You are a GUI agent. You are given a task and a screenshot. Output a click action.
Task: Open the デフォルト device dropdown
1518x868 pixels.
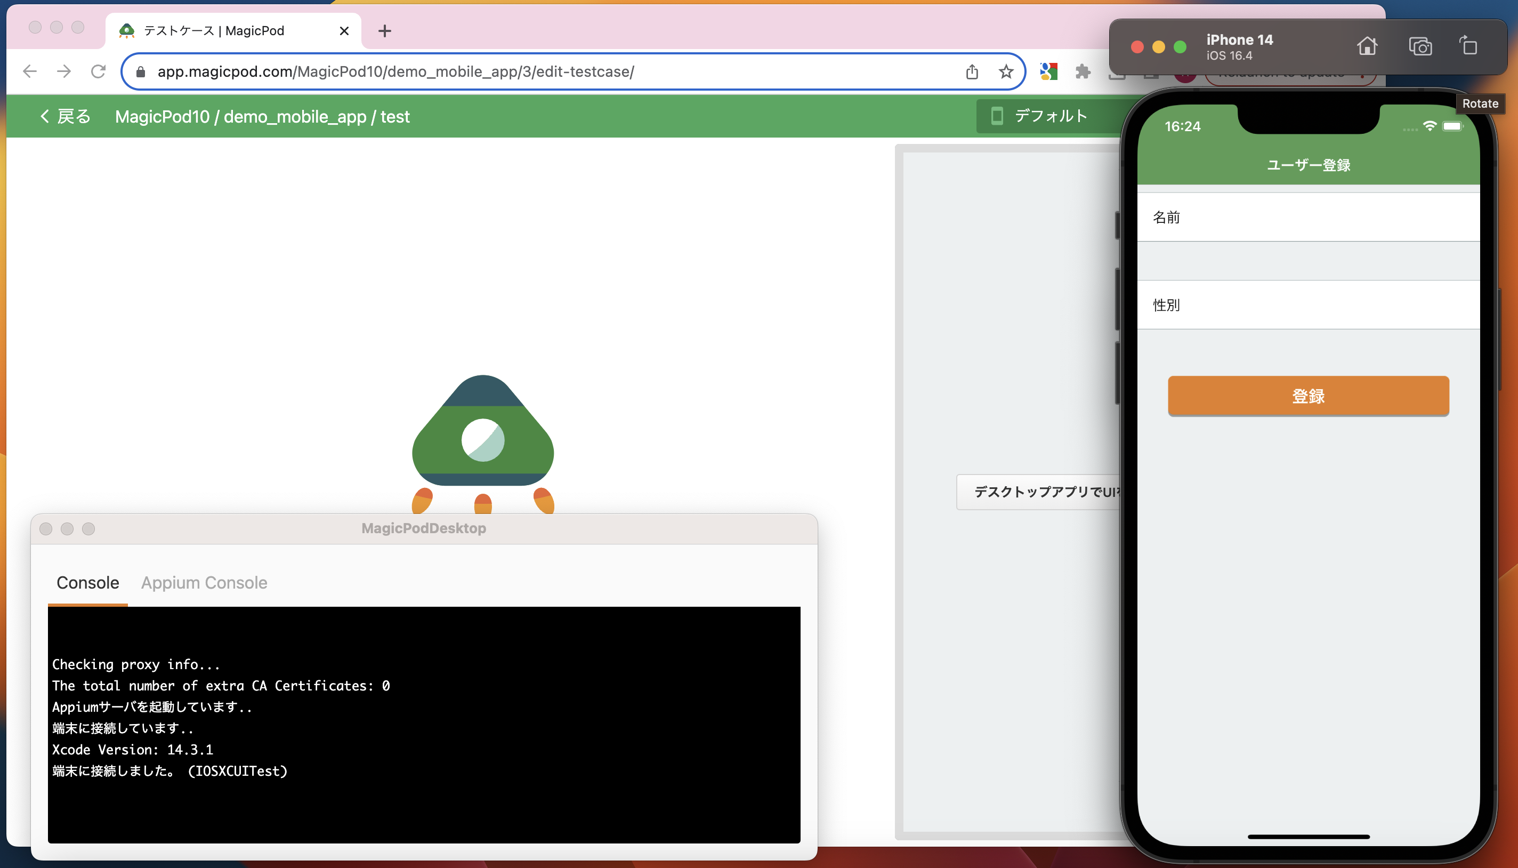pos(1050,116)
